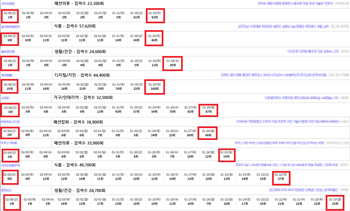
Task: Click the 87위 cell in 가구/인테리어 row
Action: click(x=208, y=111)
